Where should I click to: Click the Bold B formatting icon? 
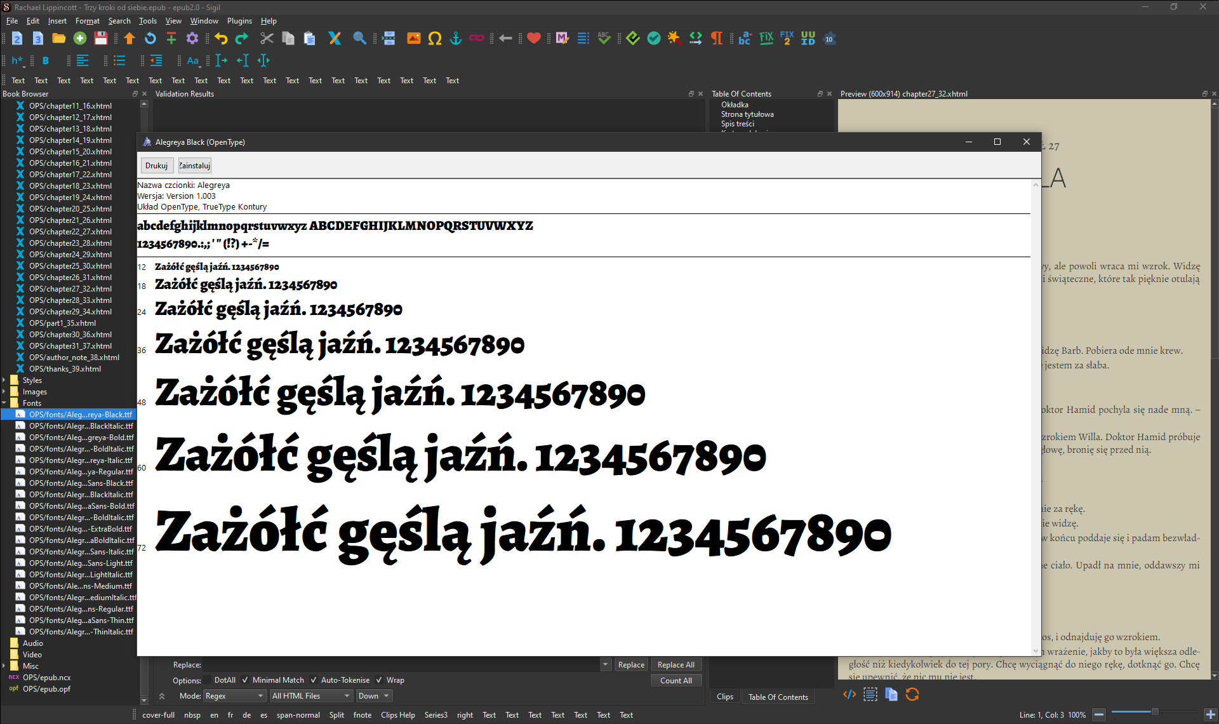tap(46, 61)
